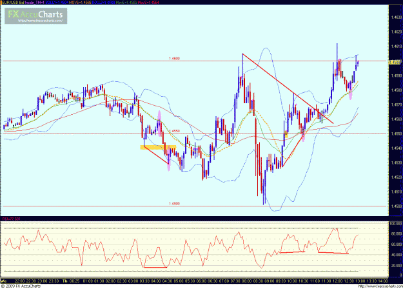Click the 1.4550 label on the middle red line
403x289 pixels.
coord(174,131)
